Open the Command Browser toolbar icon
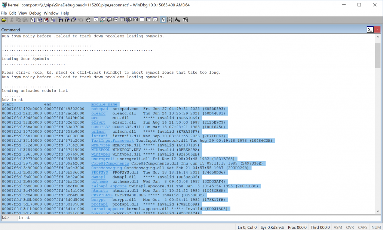Screen dimensions: 383x230 pos(155,20)
